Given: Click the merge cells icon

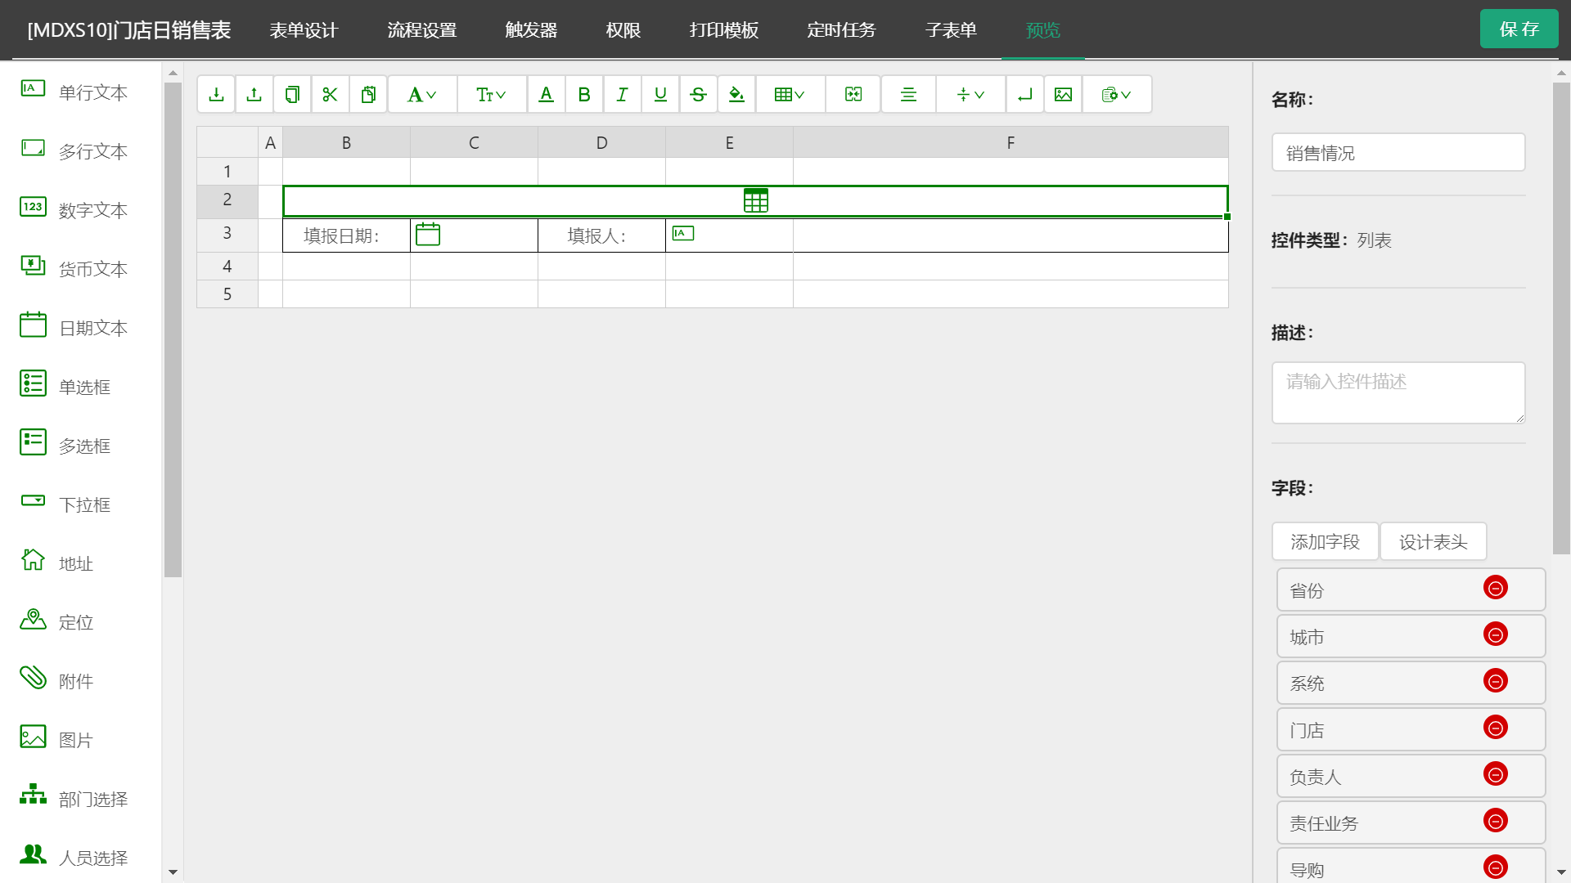Looking at the screenshot, I should tap(853, 95).
